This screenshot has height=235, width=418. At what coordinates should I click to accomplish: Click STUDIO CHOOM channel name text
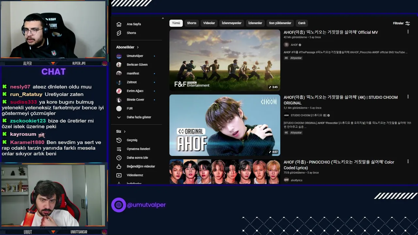click(309, 116)
